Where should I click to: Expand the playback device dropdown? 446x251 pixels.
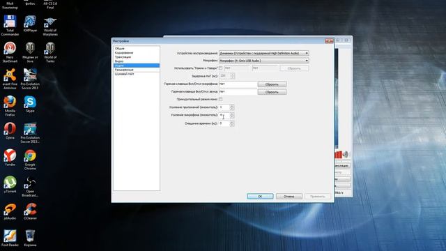click(x=307, y=53)
